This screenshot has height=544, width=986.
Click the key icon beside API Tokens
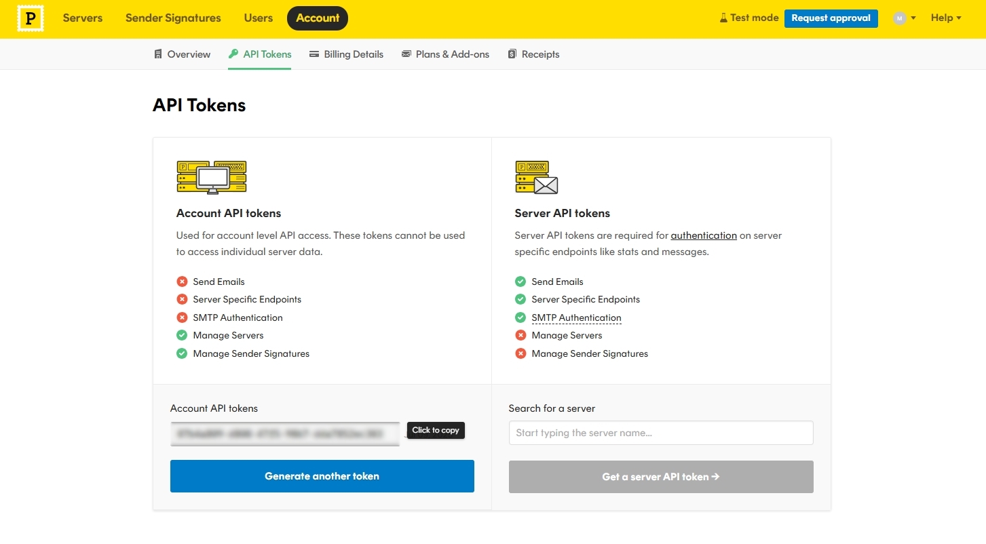pyautogui.click(x=233, y=54)
